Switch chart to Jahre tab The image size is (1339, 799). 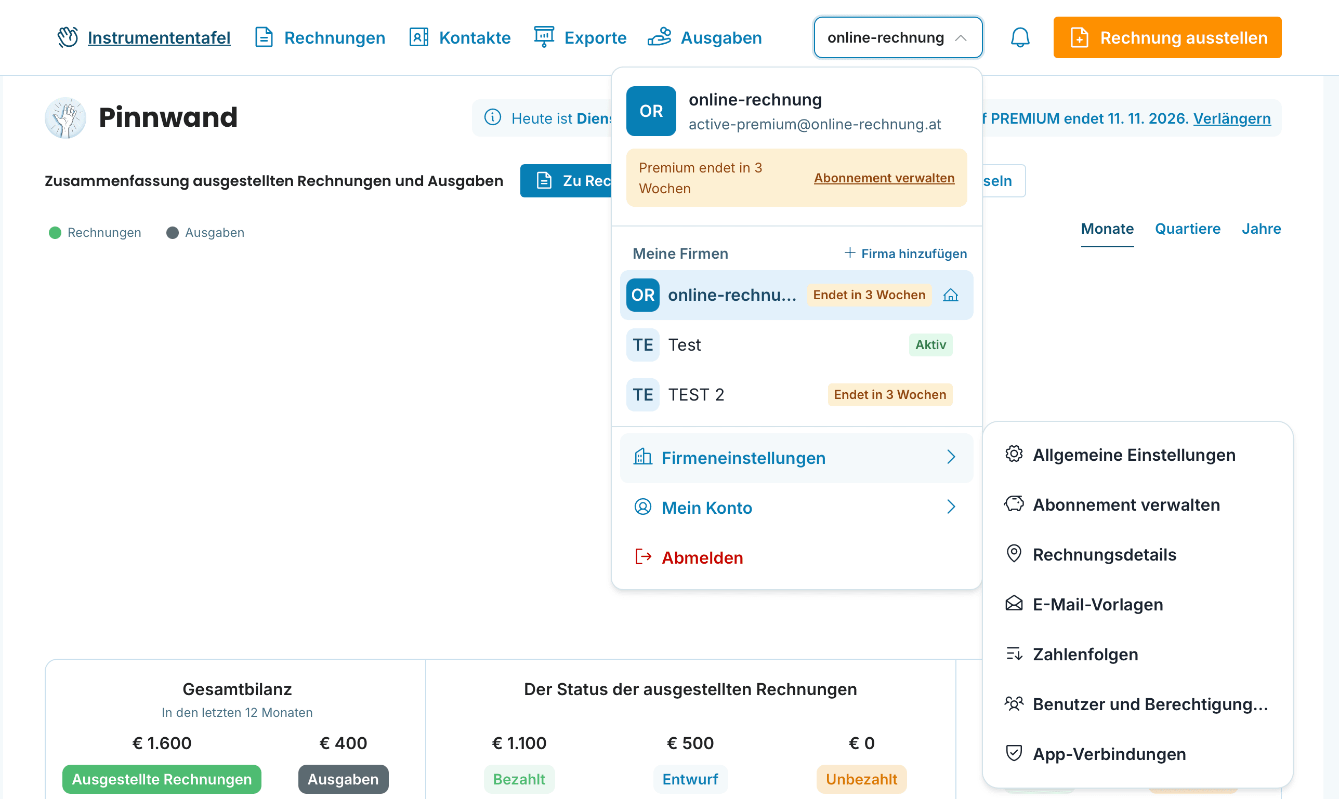1261,229
